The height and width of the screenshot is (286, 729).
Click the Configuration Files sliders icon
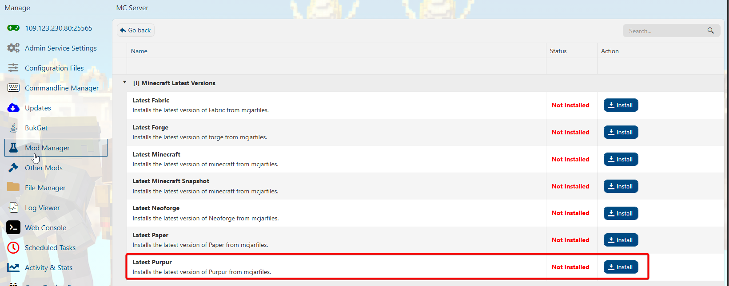click(x=13, y=68)
